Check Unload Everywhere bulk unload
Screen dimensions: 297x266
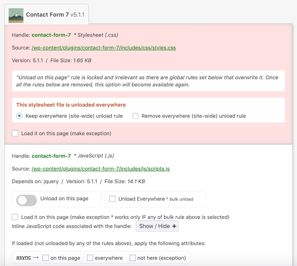click(112, 199)
